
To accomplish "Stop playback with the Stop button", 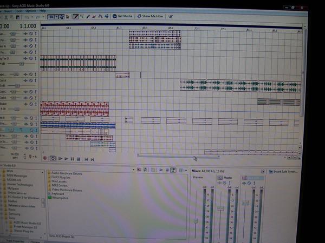I will click(x=79, y=159).
